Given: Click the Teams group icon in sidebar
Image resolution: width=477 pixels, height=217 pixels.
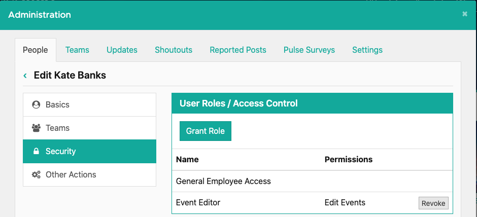Looking at the screenshot, I should coord(36,128).
